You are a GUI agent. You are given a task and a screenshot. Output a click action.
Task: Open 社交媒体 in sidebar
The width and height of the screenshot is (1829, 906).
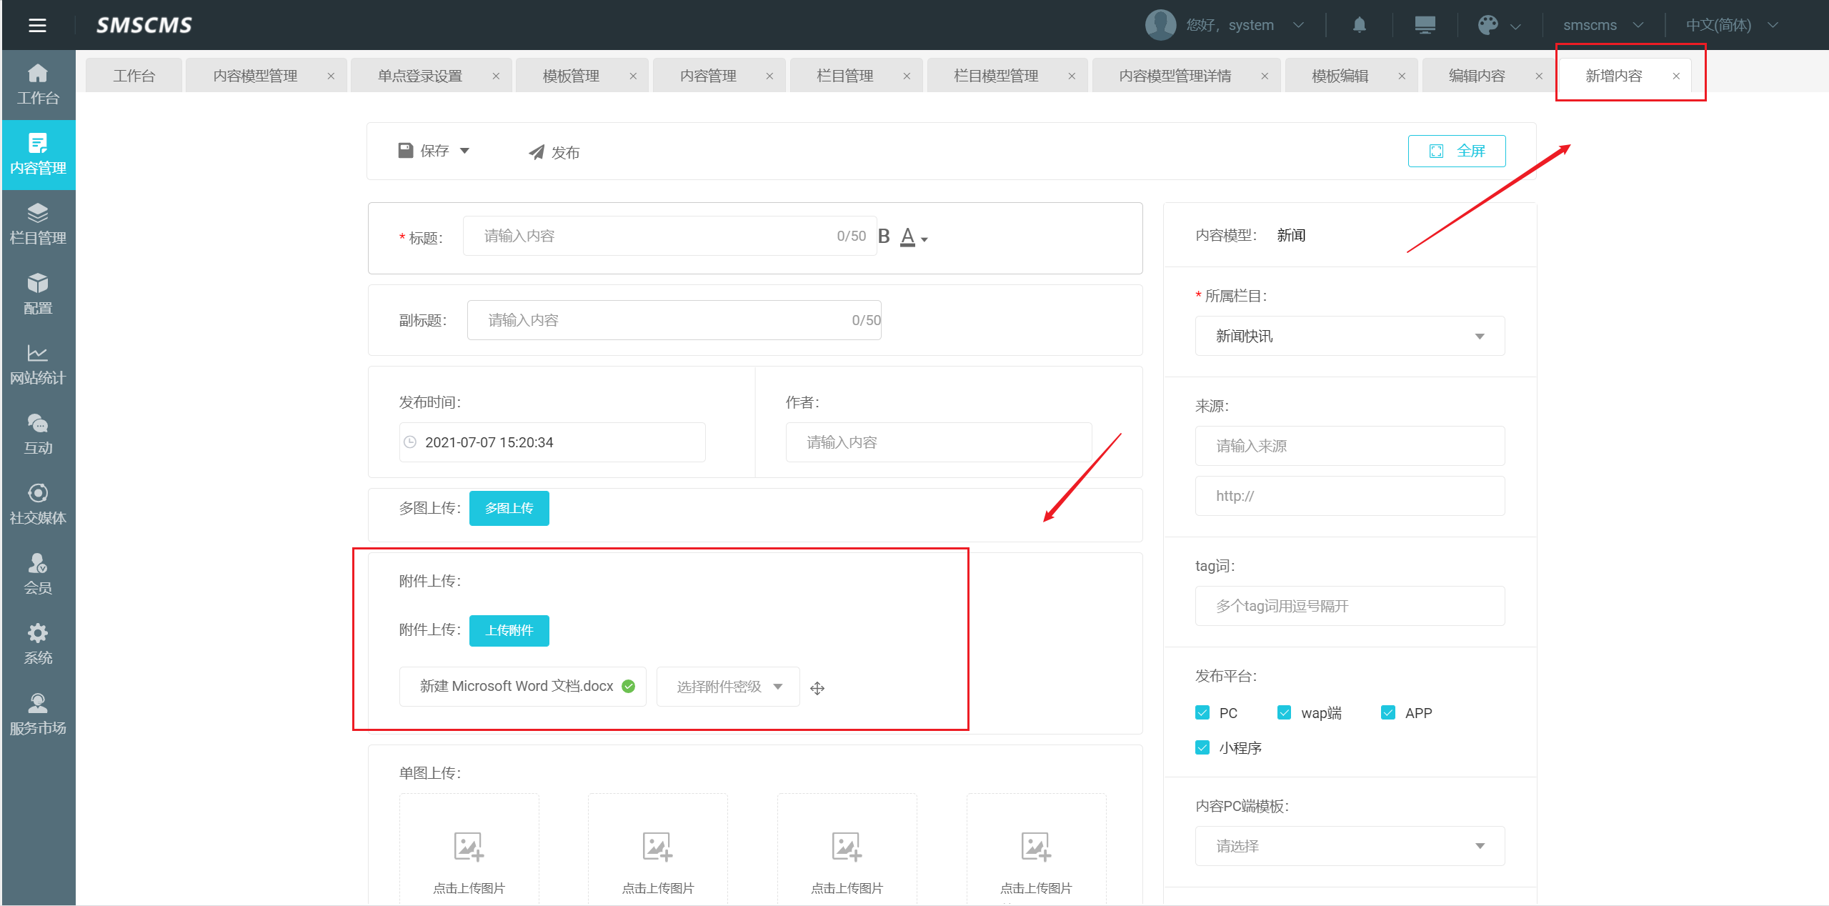click(38, 504)
